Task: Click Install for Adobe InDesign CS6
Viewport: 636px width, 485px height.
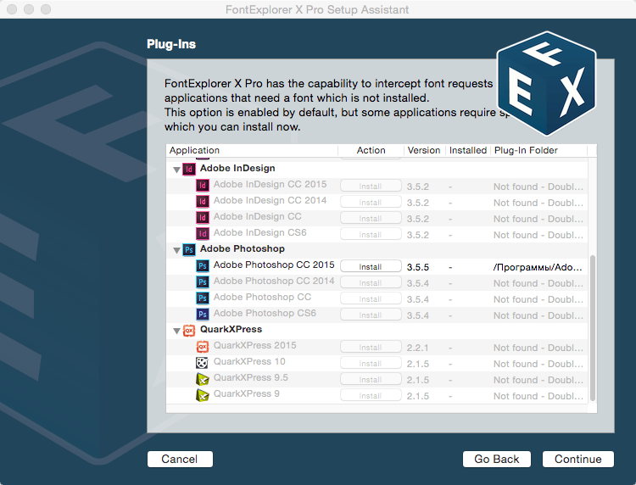Action: pyautogui.click(x=371, y=234)
